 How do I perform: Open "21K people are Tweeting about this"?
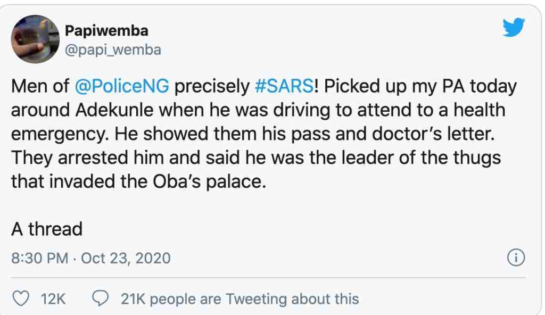point(240,299)
